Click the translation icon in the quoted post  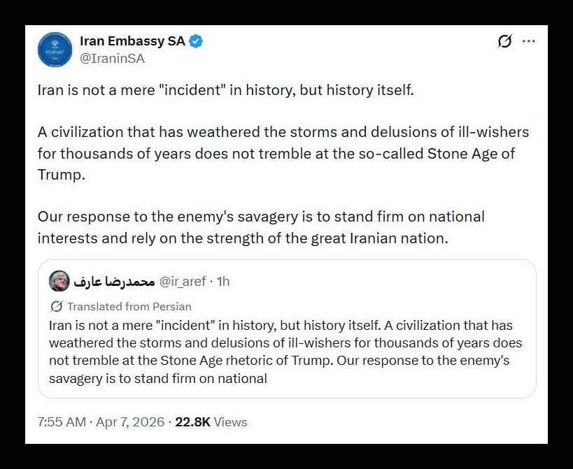[x=57, y=306]
